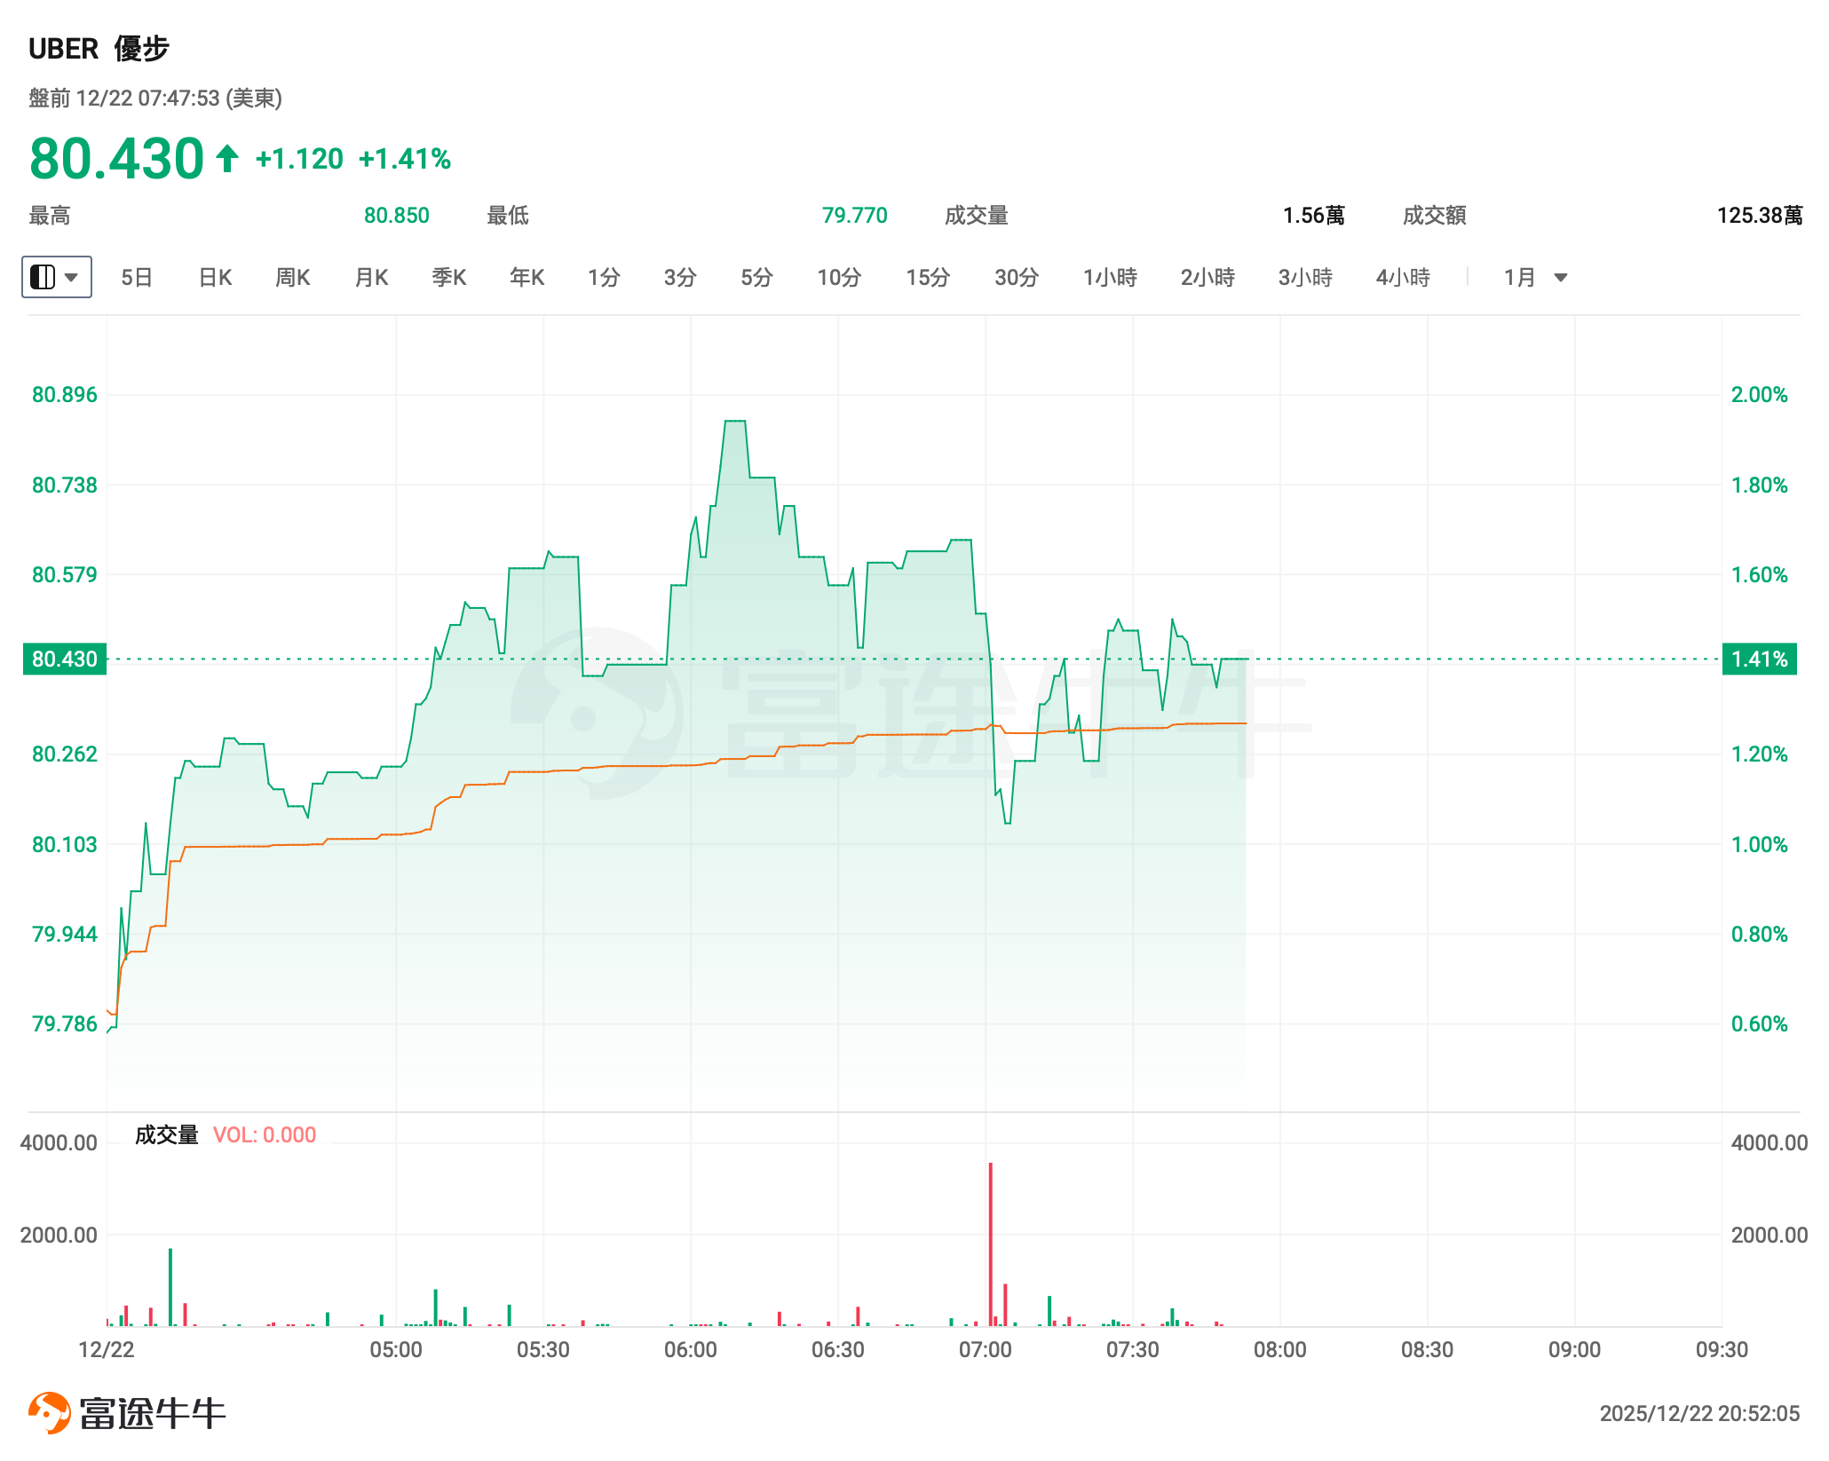
Task: Switch to the 5日 chart tab
Action: (x=137, y=278)
